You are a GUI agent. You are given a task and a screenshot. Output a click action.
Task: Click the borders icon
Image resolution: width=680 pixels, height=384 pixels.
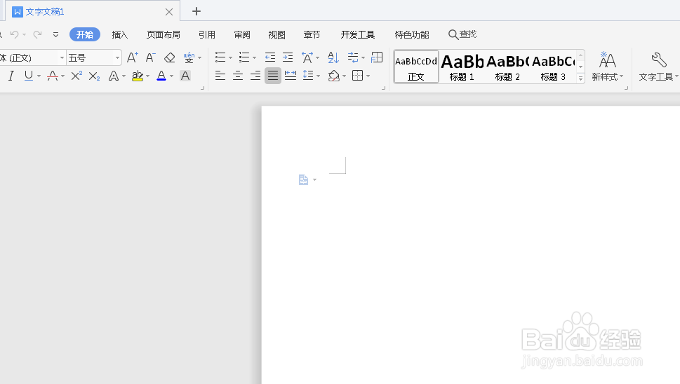[x=358, y=76]
